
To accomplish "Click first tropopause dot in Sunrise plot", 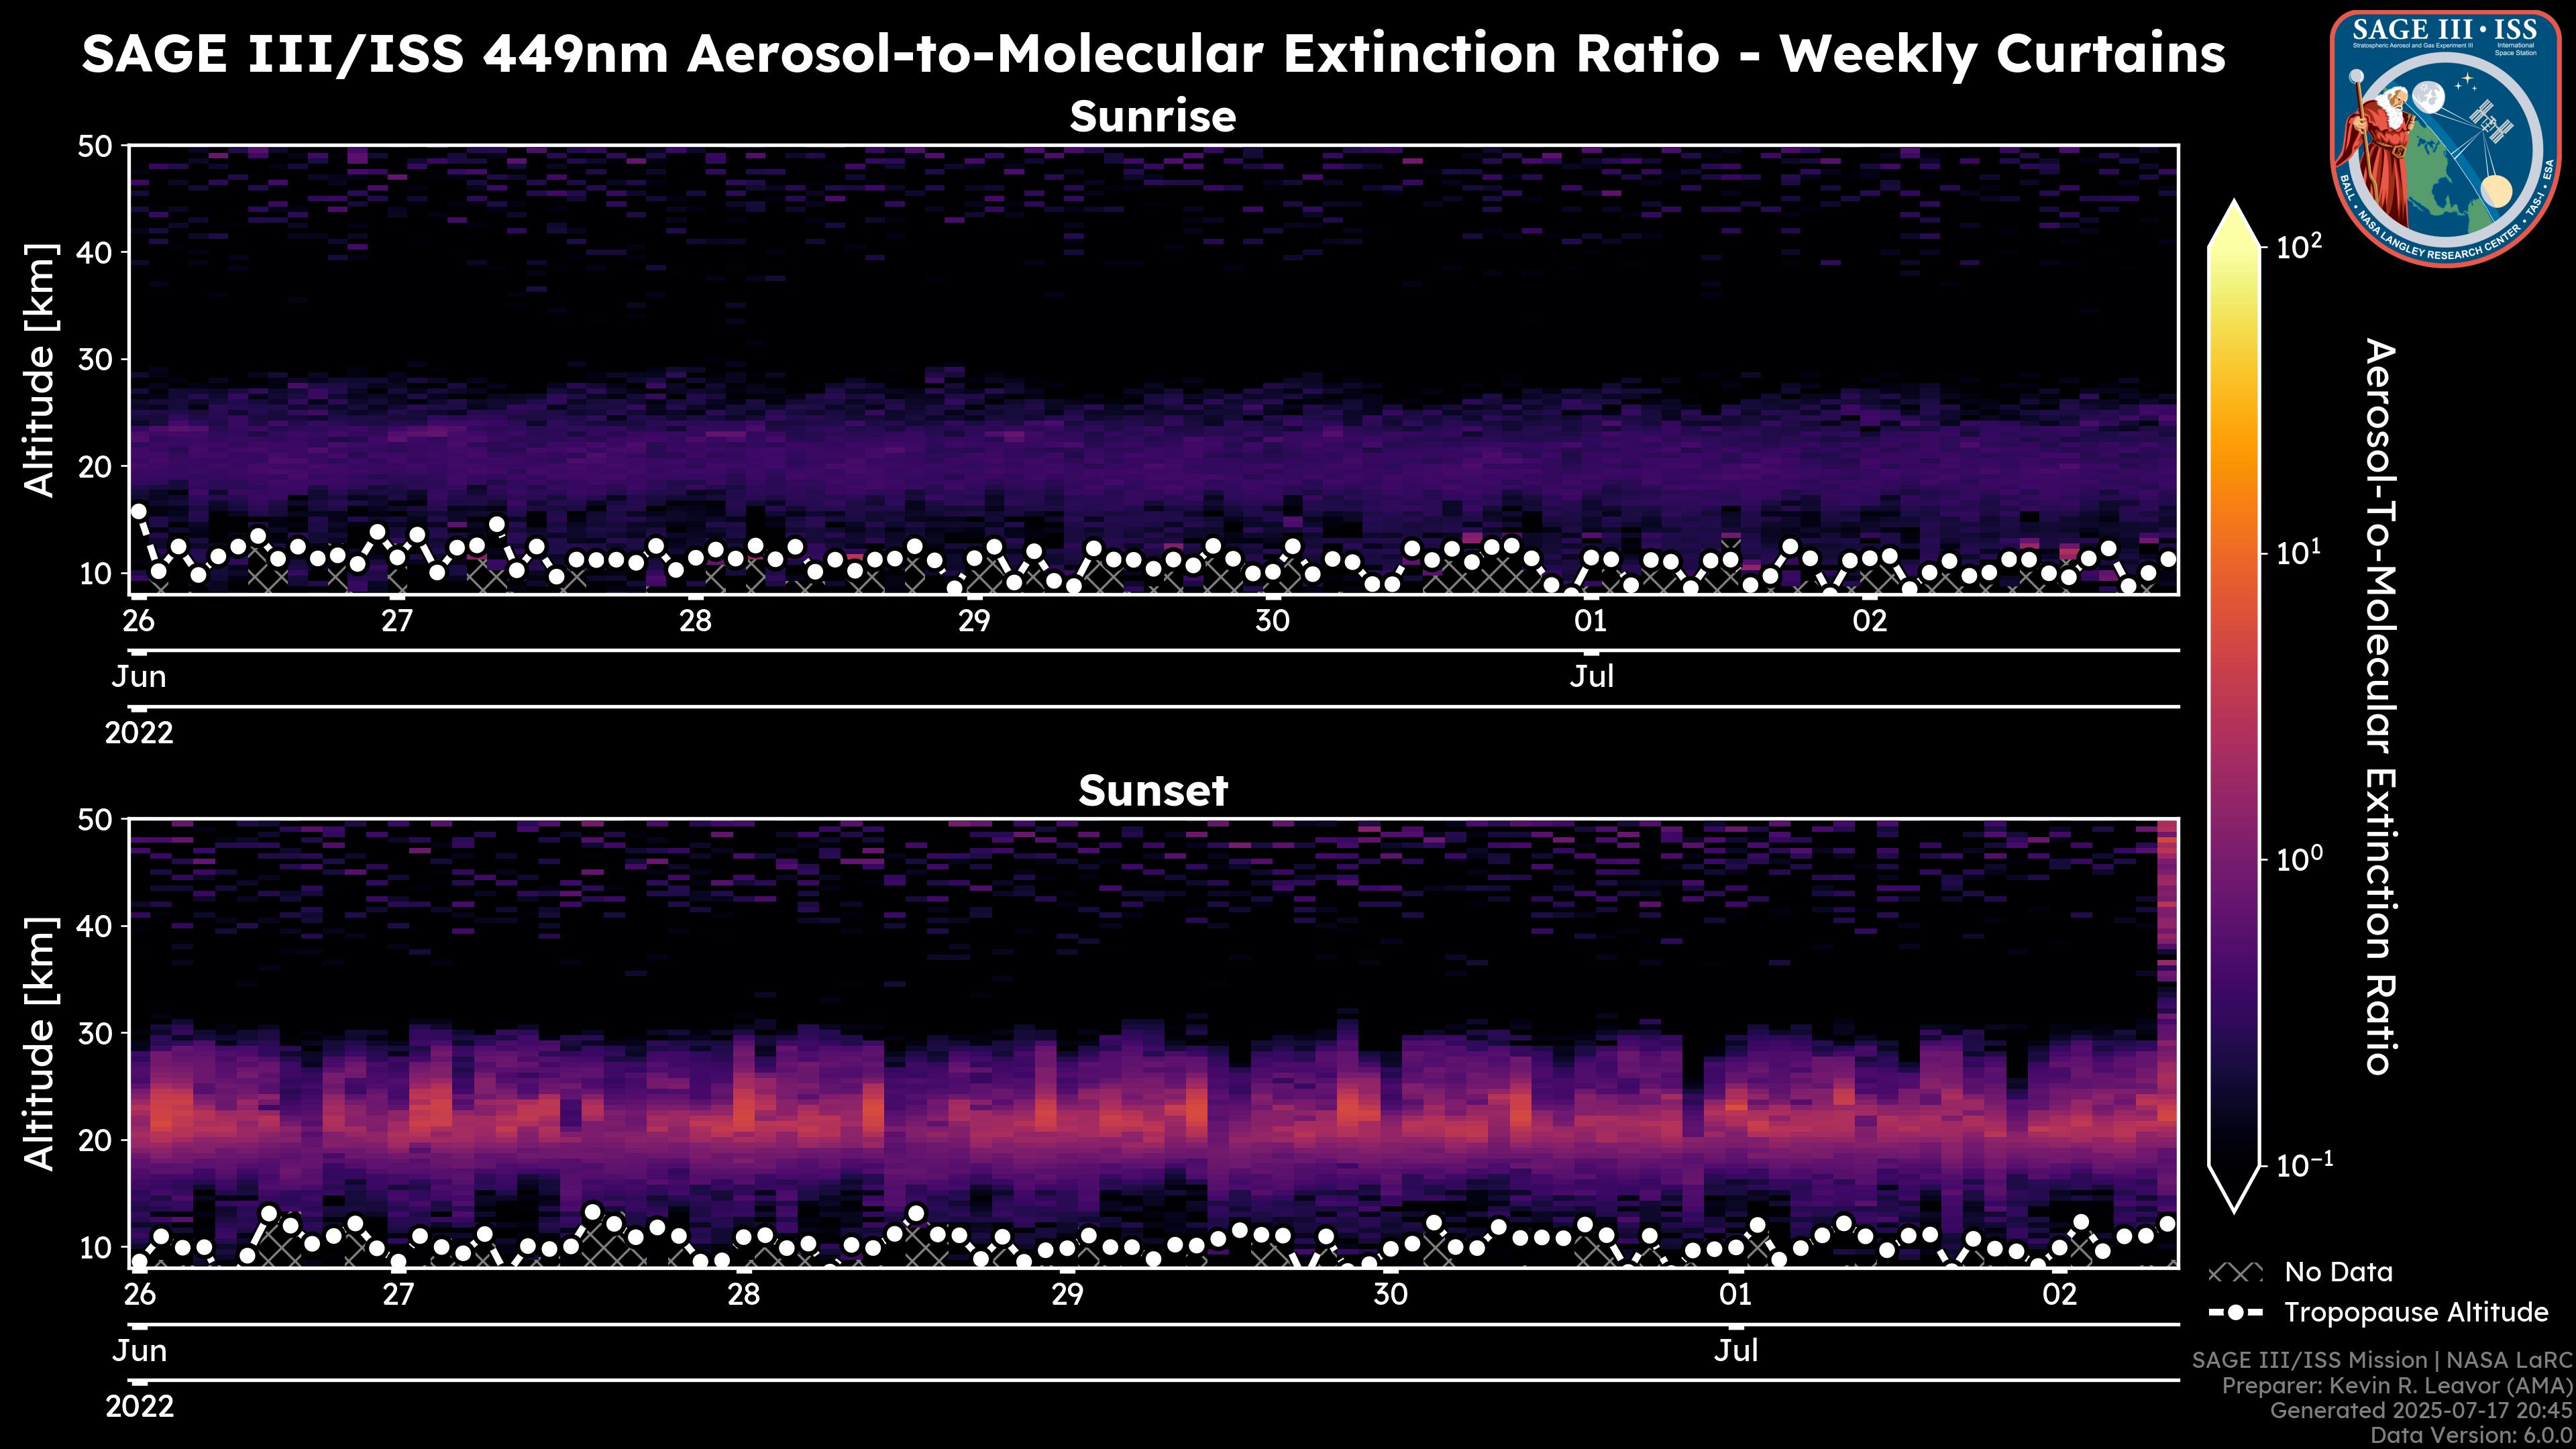I will 139,512.
